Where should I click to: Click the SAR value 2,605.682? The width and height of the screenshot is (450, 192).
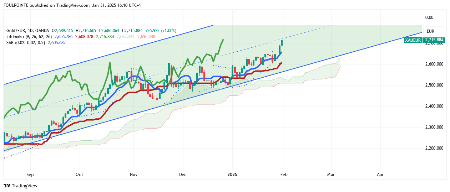pos(57,42)
